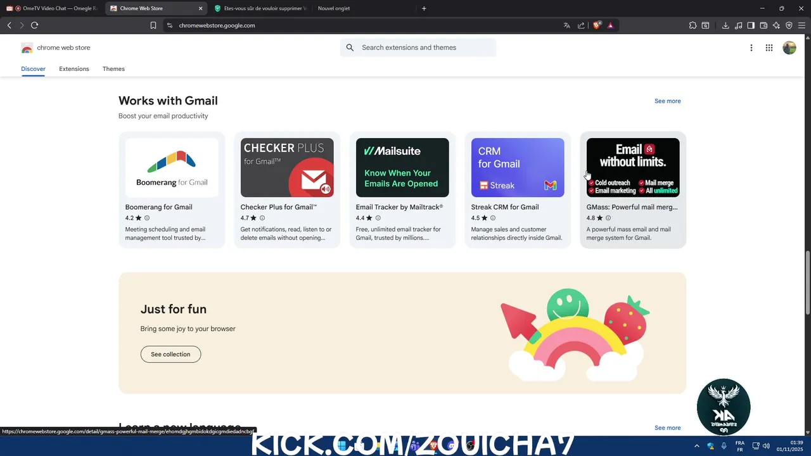811x456 pixels.
Task: Open Brave VPN shield icon
Action: [x=789, y=25]
